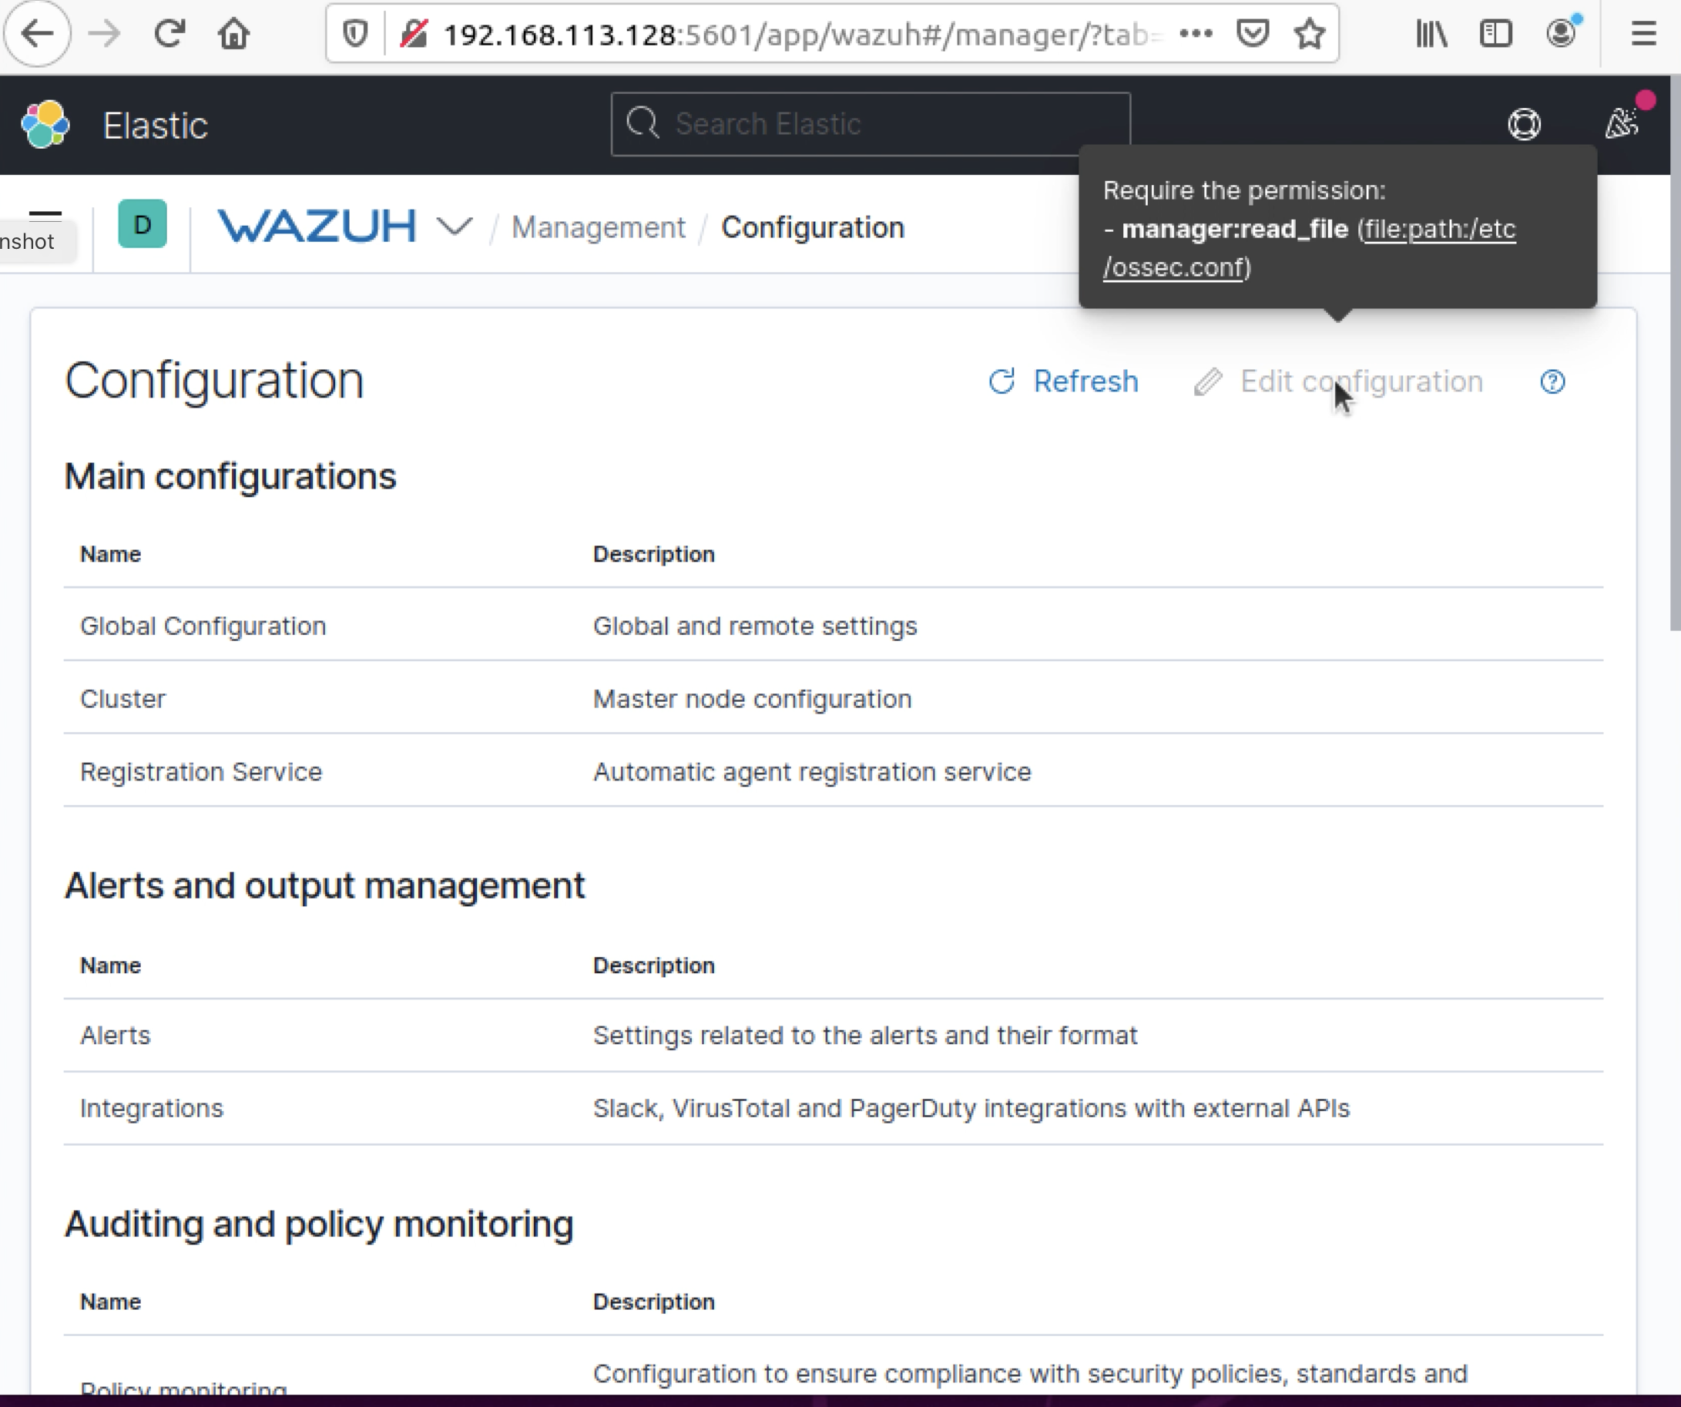Open the Global Configuration settings
The width and height of the screenshot is (1681, 1407).
point(203,626)
